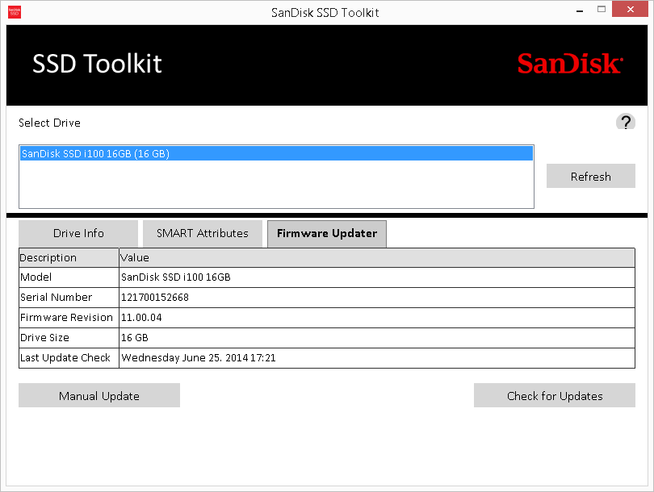Image resolution: width=654 pixels, height=492 pixels.
Task: Click the Value column header
Action: coord(377,258)
